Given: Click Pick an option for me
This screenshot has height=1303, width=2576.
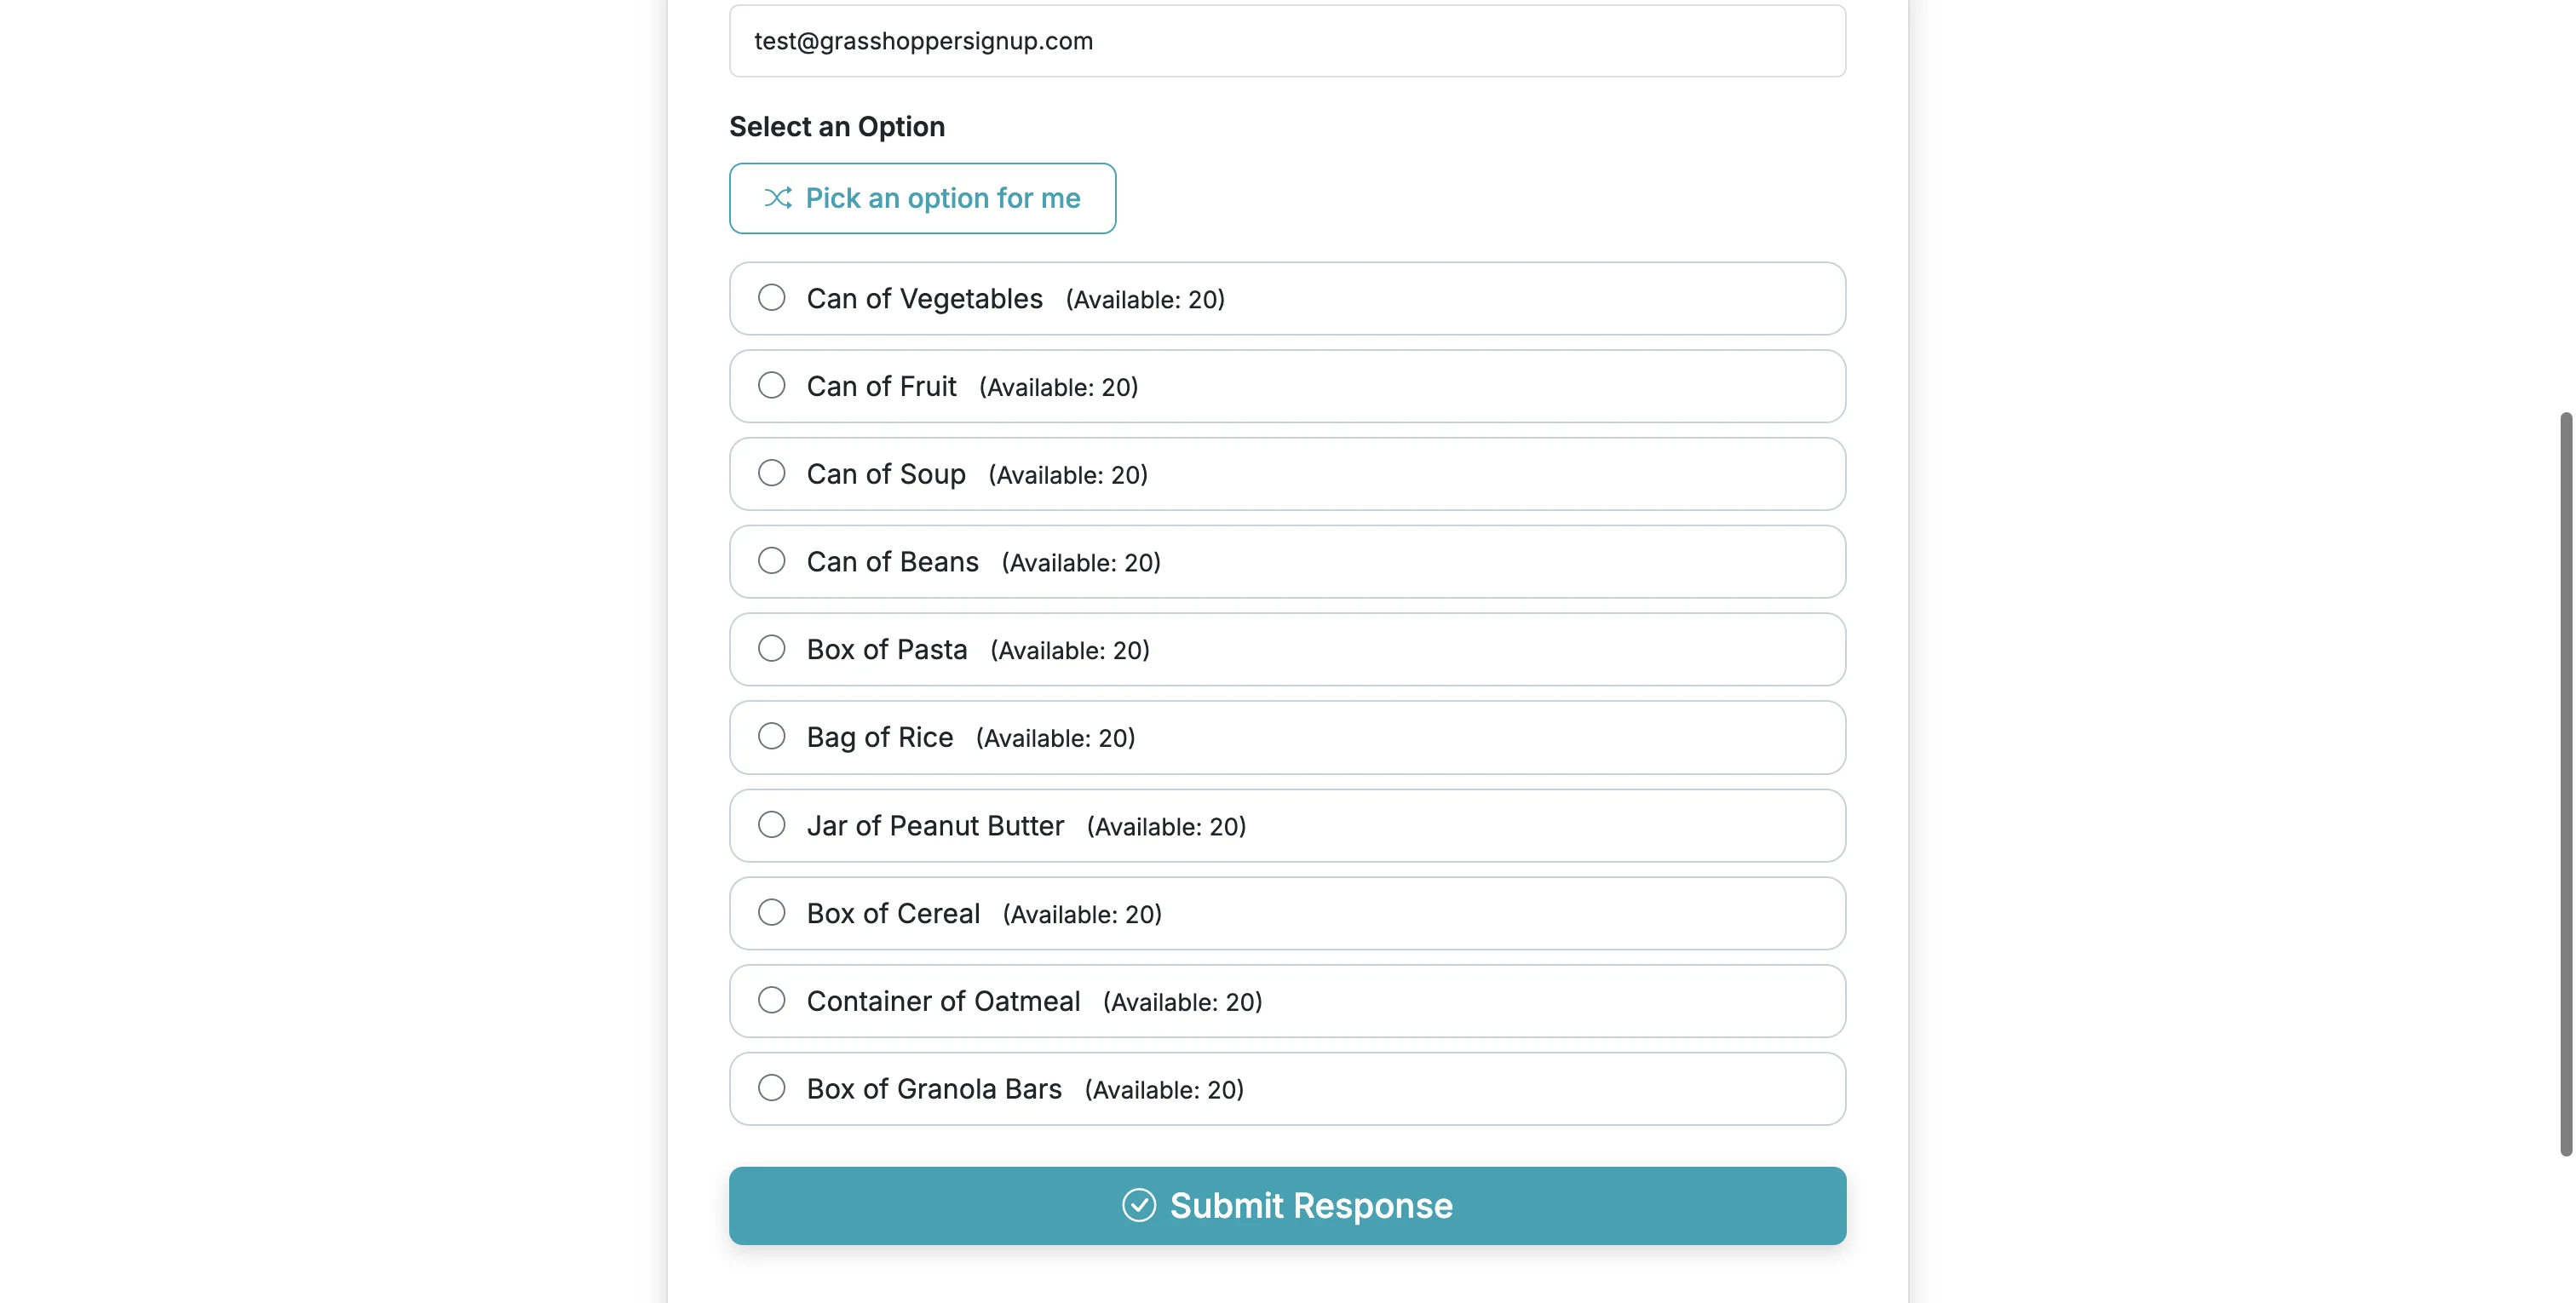Looking at the screenshot, I should 922,198.
